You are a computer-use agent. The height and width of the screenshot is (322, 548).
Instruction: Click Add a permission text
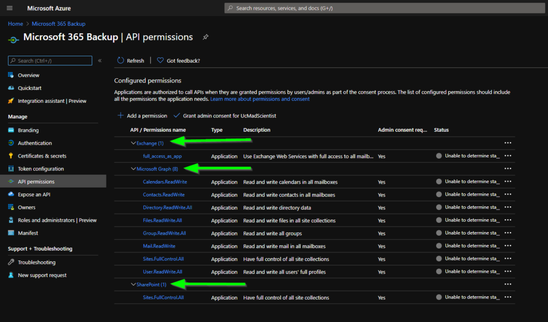click(147, 116)
